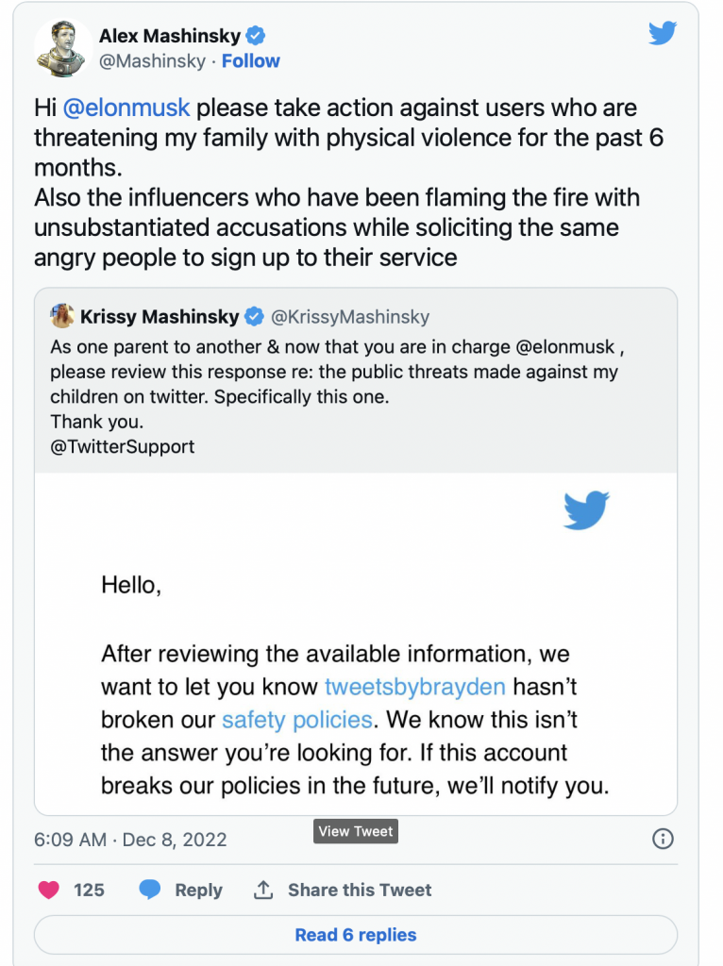This screenshot has height=966, width=723.
Task: Like the tweet with the heart icon
Action: (x=49, y=890)
